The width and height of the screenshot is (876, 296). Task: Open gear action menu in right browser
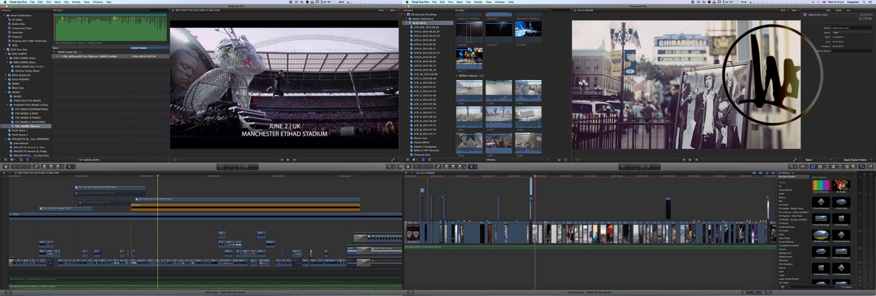415,160
